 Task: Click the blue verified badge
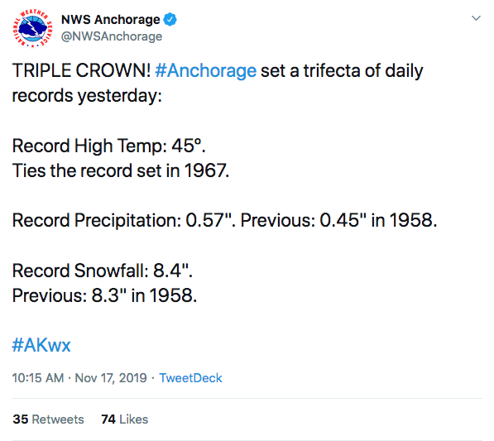coord(170,20)
